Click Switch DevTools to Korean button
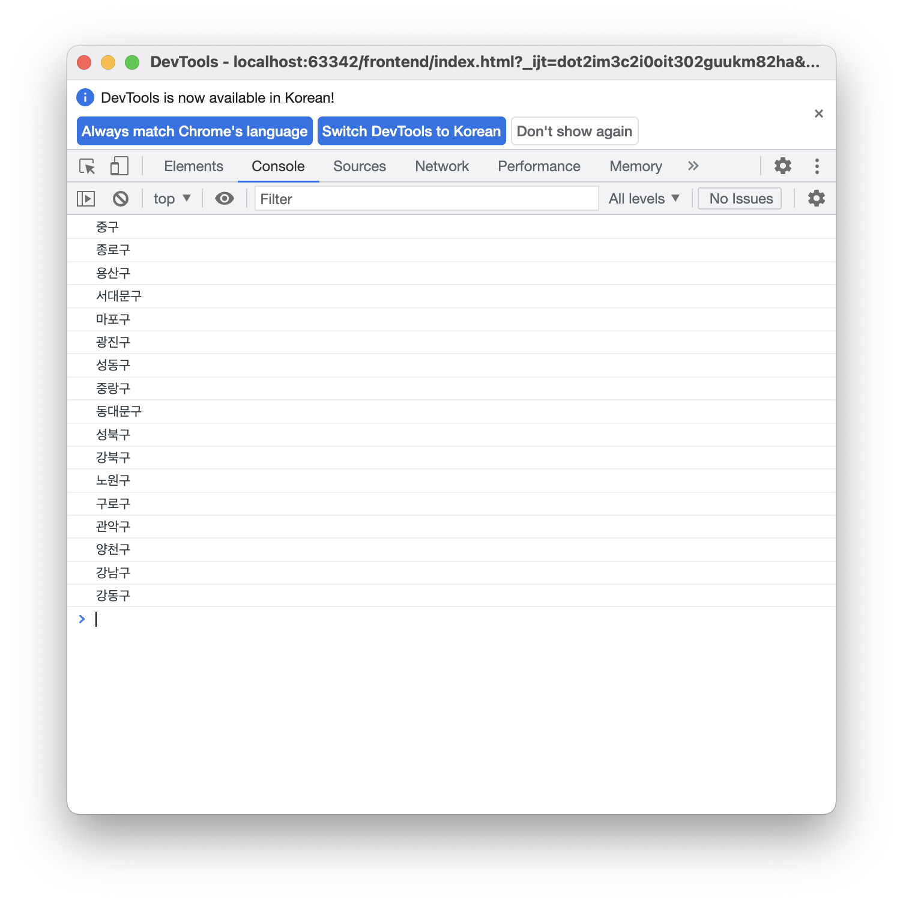 [x=411, y=131]
